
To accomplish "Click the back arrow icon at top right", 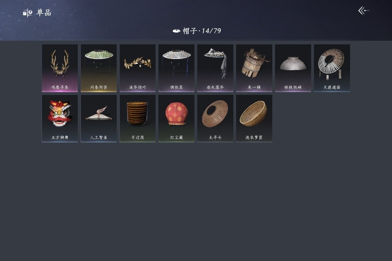I will pos(364,11).
